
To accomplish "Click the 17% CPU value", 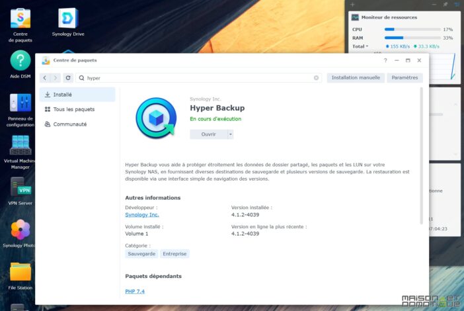I will click(447, 30).
